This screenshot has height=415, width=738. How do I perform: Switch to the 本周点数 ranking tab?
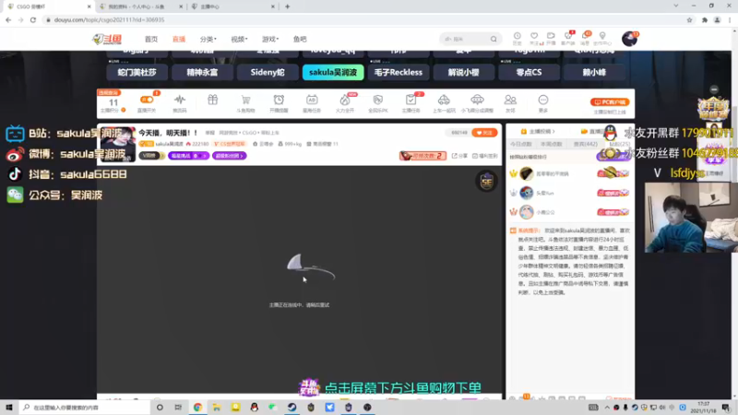pos(551,144)
